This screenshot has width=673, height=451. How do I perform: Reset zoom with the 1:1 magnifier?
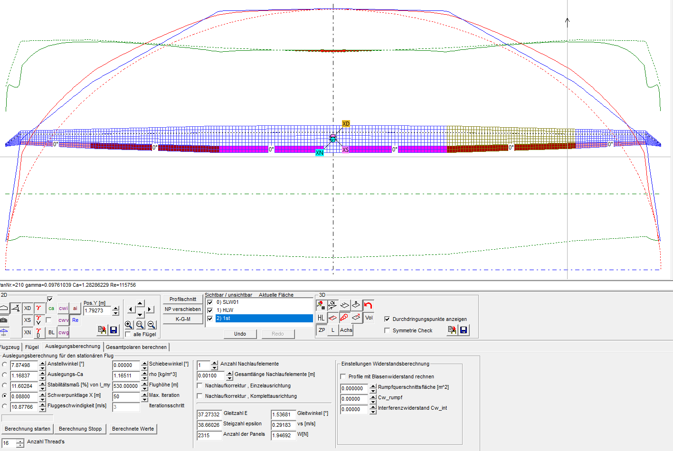tap(140, 325)
